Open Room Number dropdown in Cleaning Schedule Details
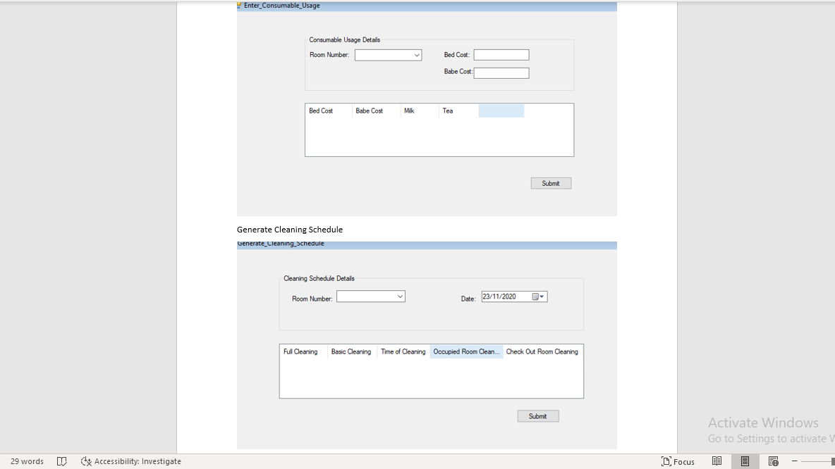Image resolution: width=835 pixels, height=469 pixels. coord(370,296)
